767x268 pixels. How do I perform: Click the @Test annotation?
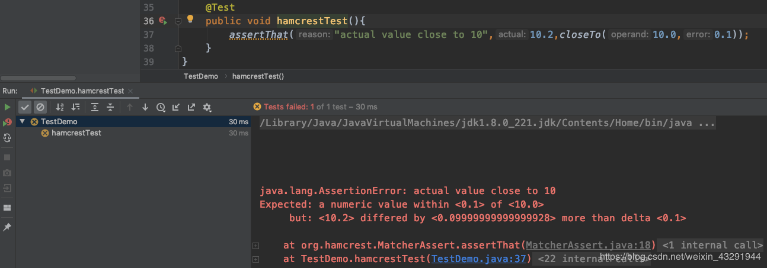click(220, 8)
